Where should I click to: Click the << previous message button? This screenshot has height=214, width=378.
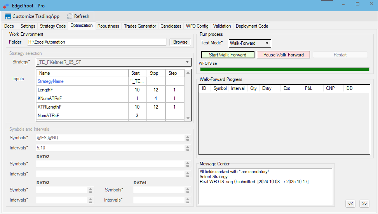point(350,203)
